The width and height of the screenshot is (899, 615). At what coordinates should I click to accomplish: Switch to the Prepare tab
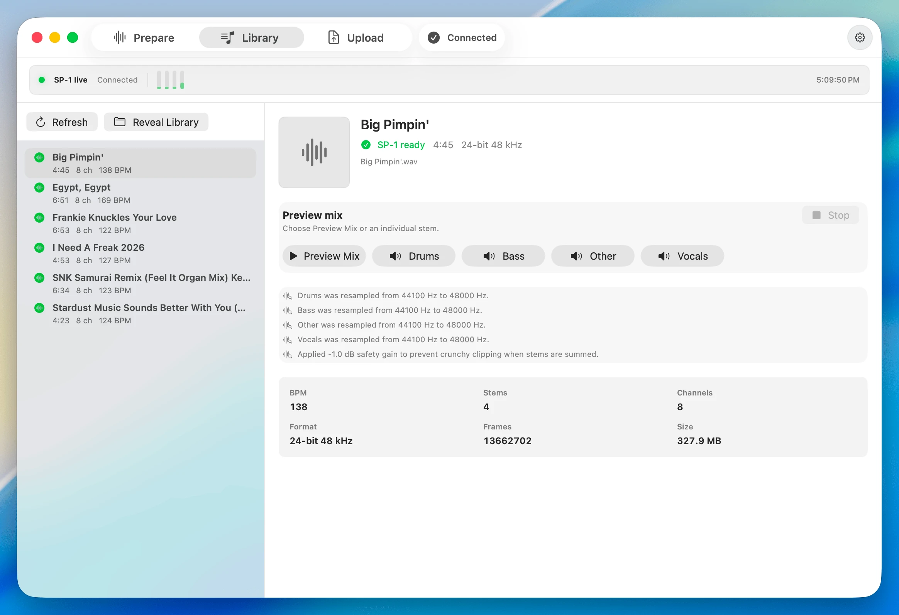coord(144,37)
